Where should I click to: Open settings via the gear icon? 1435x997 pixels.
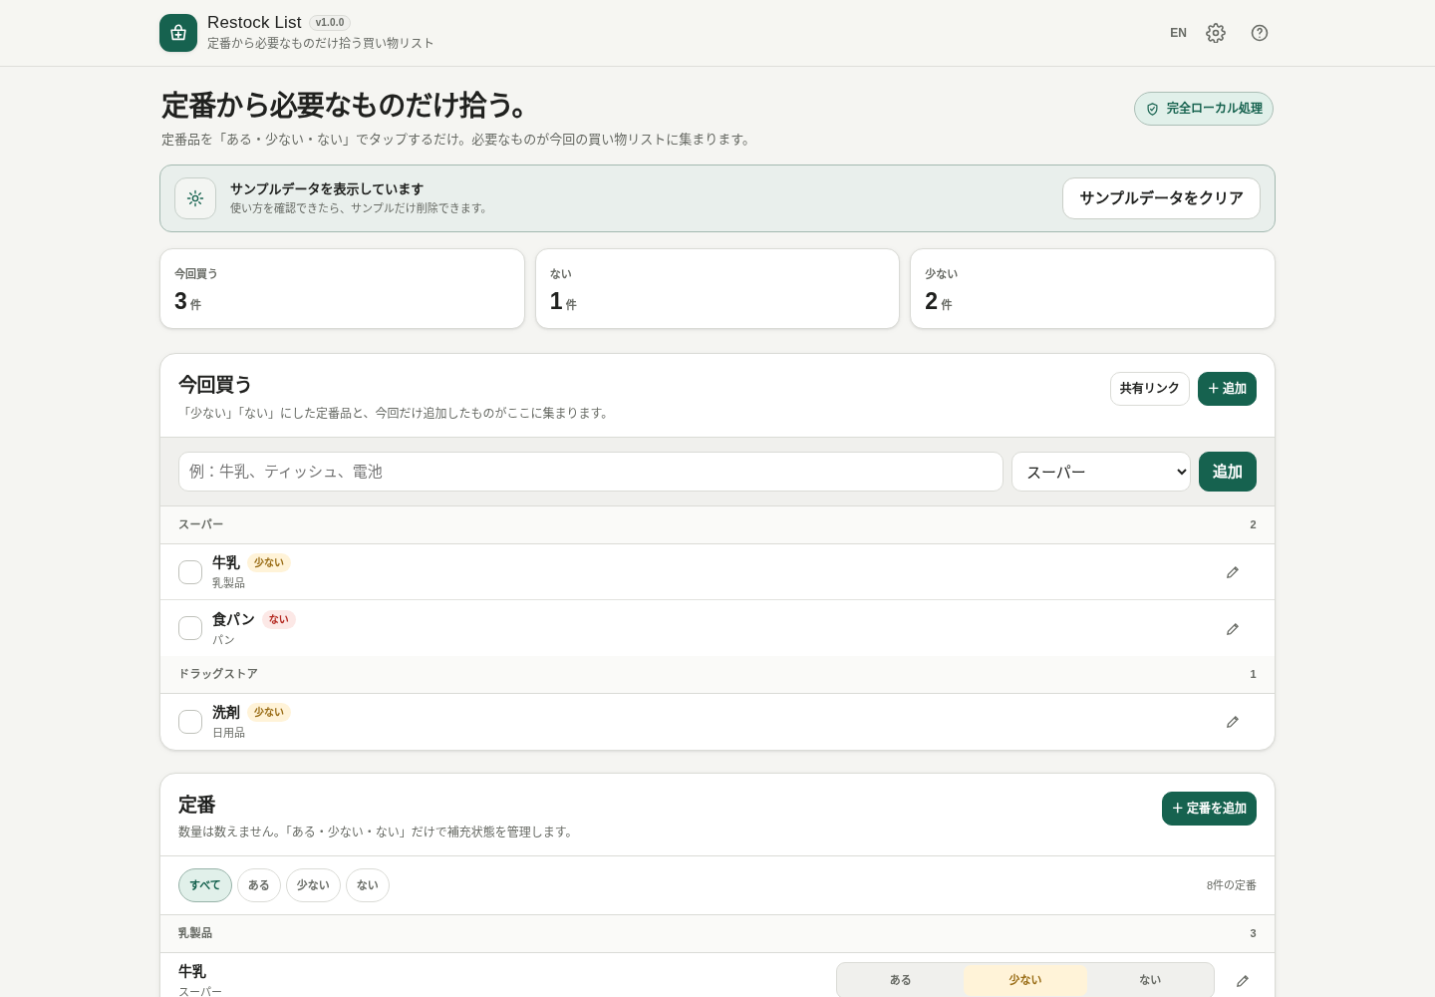point(1216,33)
